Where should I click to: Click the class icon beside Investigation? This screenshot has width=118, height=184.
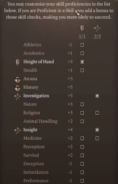[18, 96]
